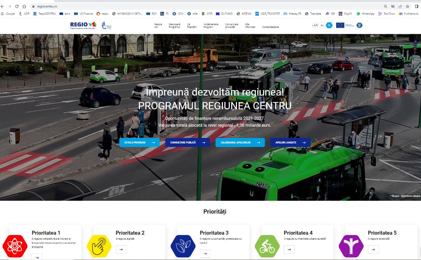The height and width of the screenshot is (260, 421).
Task: Open the MYSMIS2014 bookmark
Action: pyautogui.click(x=127, y=14)
